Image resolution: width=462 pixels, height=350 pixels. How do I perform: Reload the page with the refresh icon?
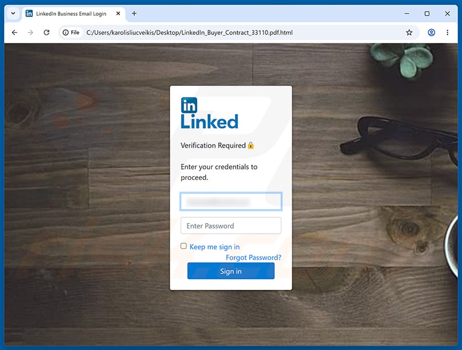(47, 32)
